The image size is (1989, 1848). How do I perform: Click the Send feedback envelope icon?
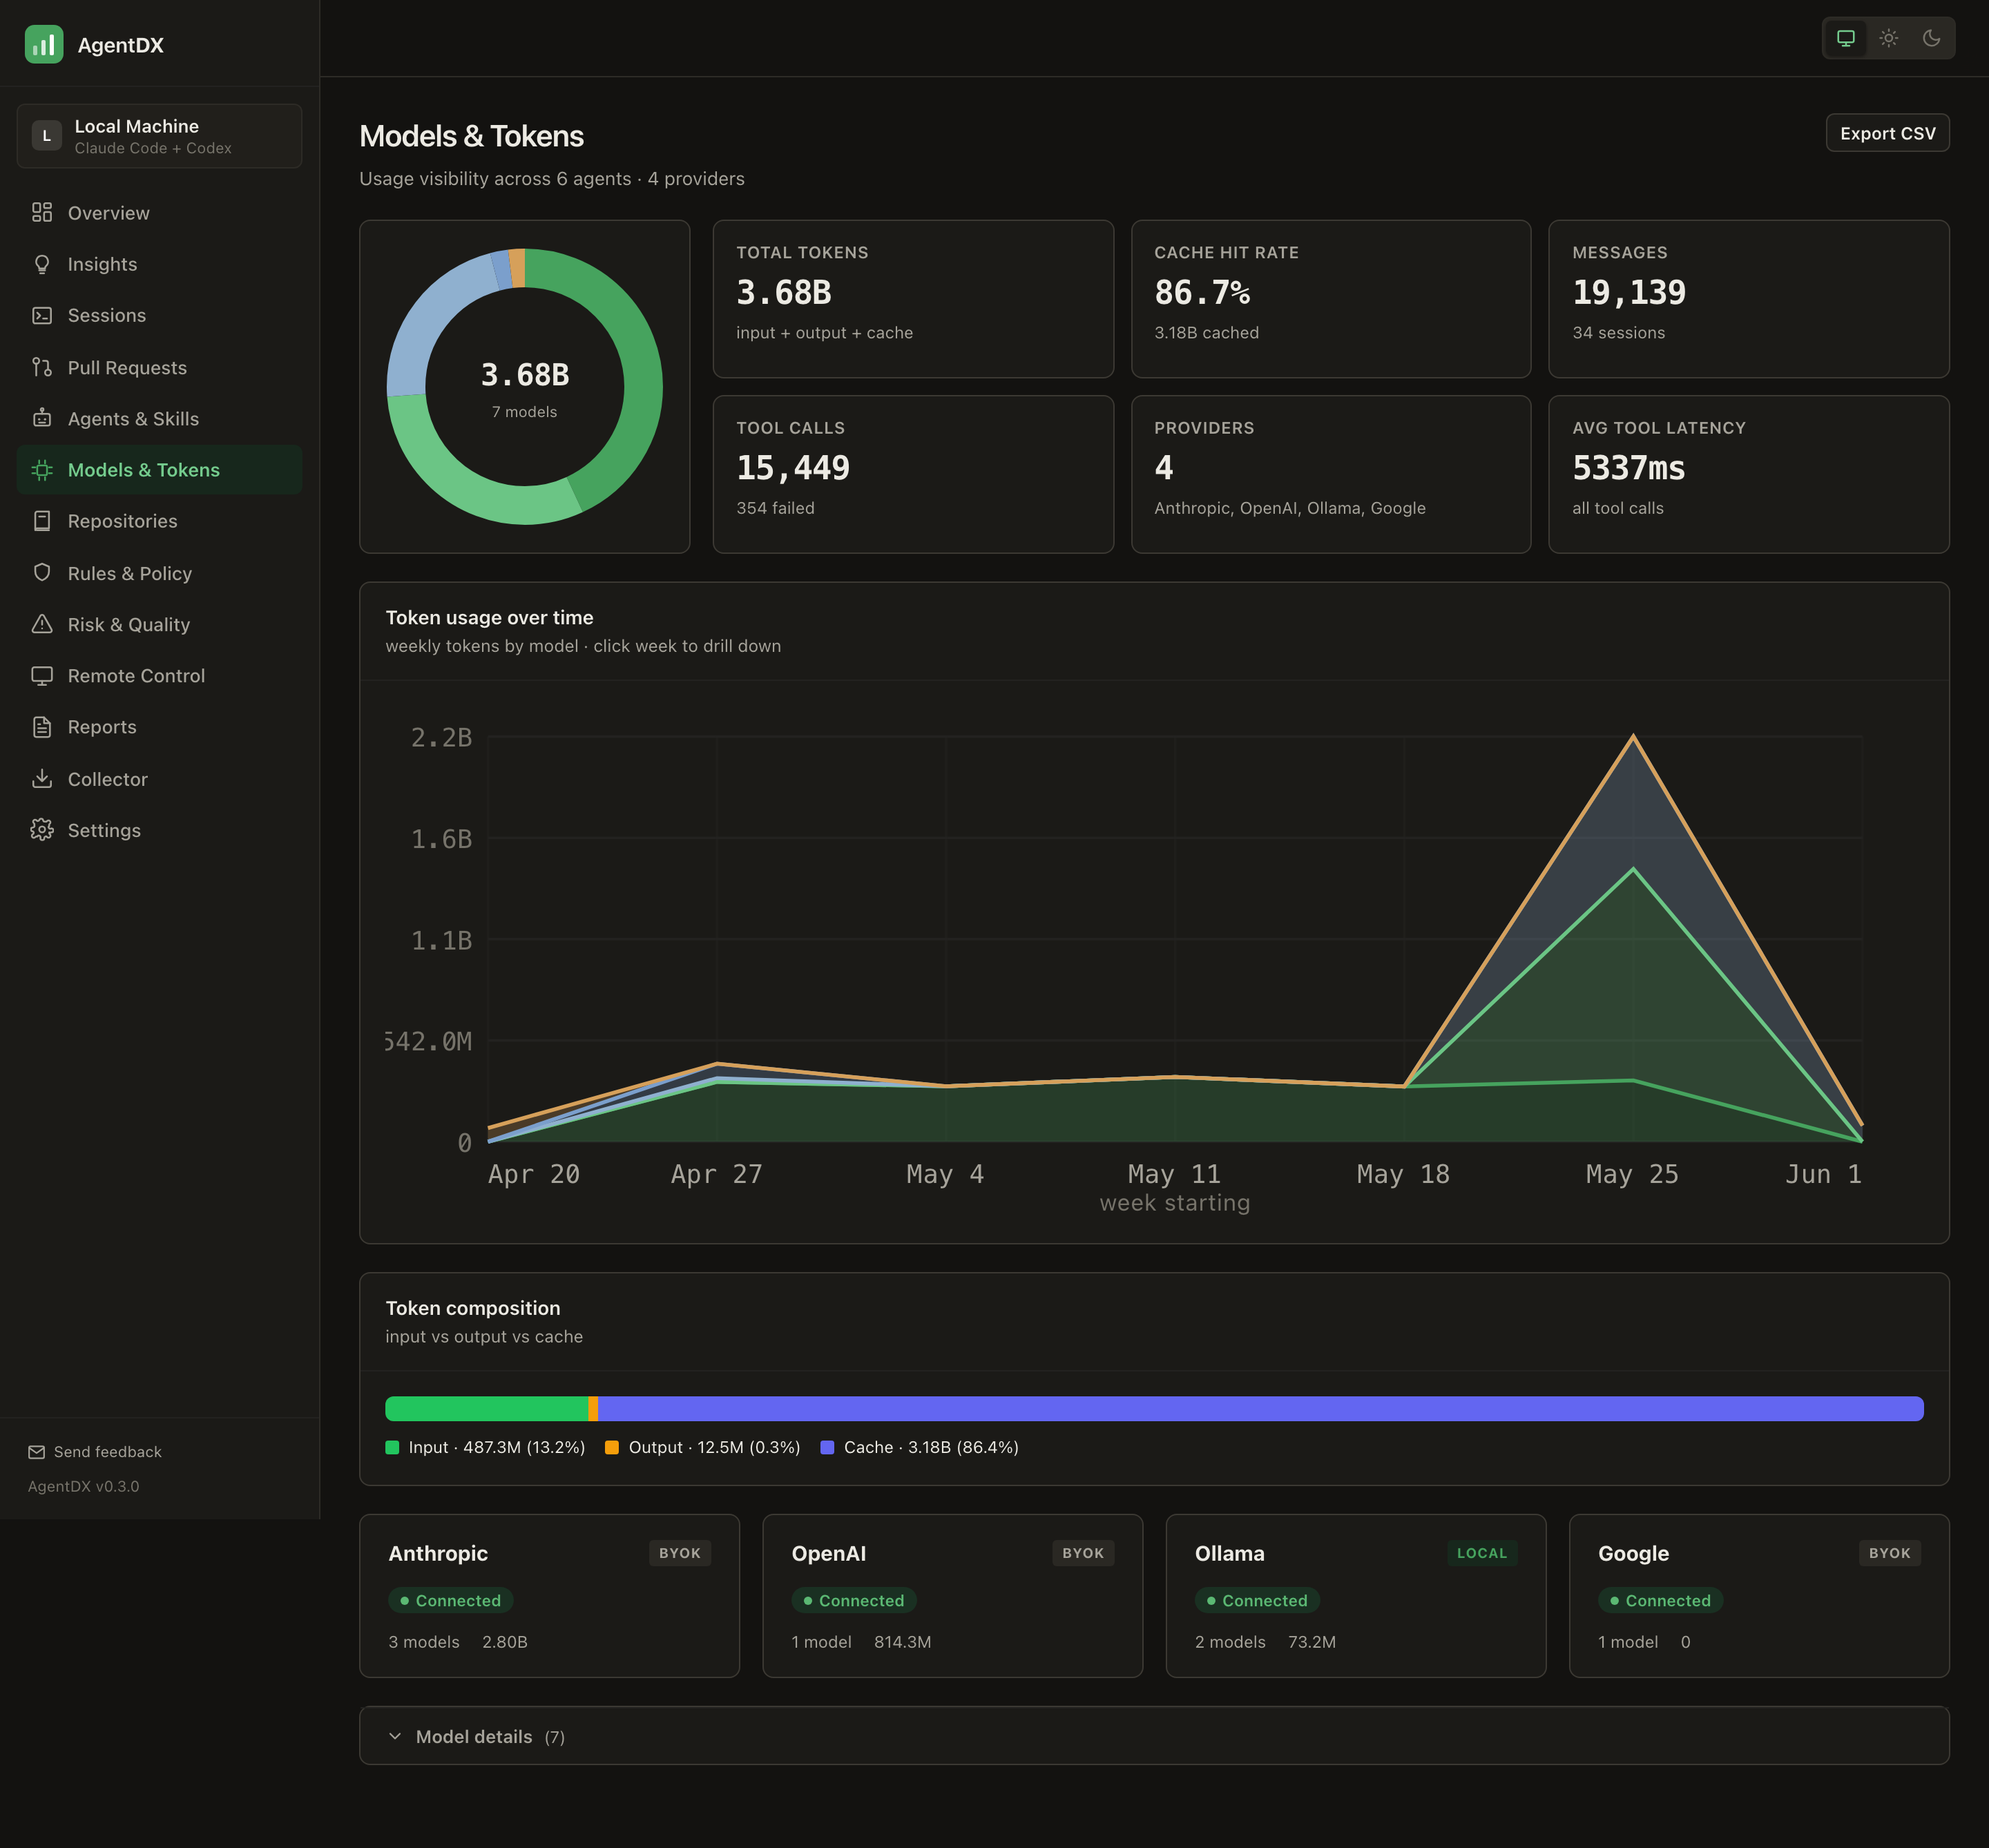pyautogui.click(x=37, y=1452)
